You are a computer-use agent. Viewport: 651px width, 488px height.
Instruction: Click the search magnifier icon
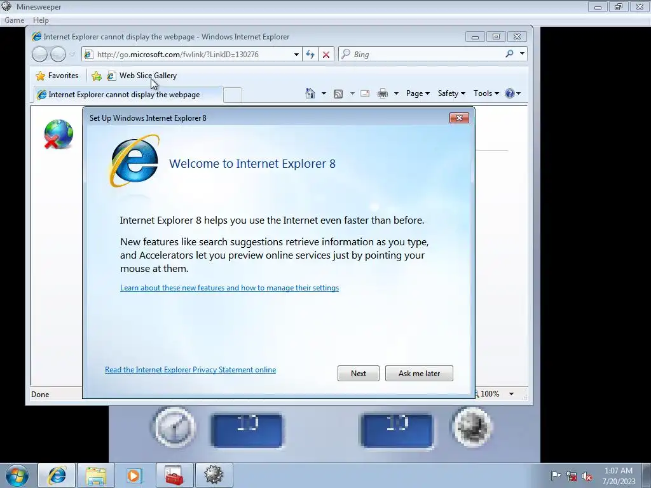(x=509, y=54)
